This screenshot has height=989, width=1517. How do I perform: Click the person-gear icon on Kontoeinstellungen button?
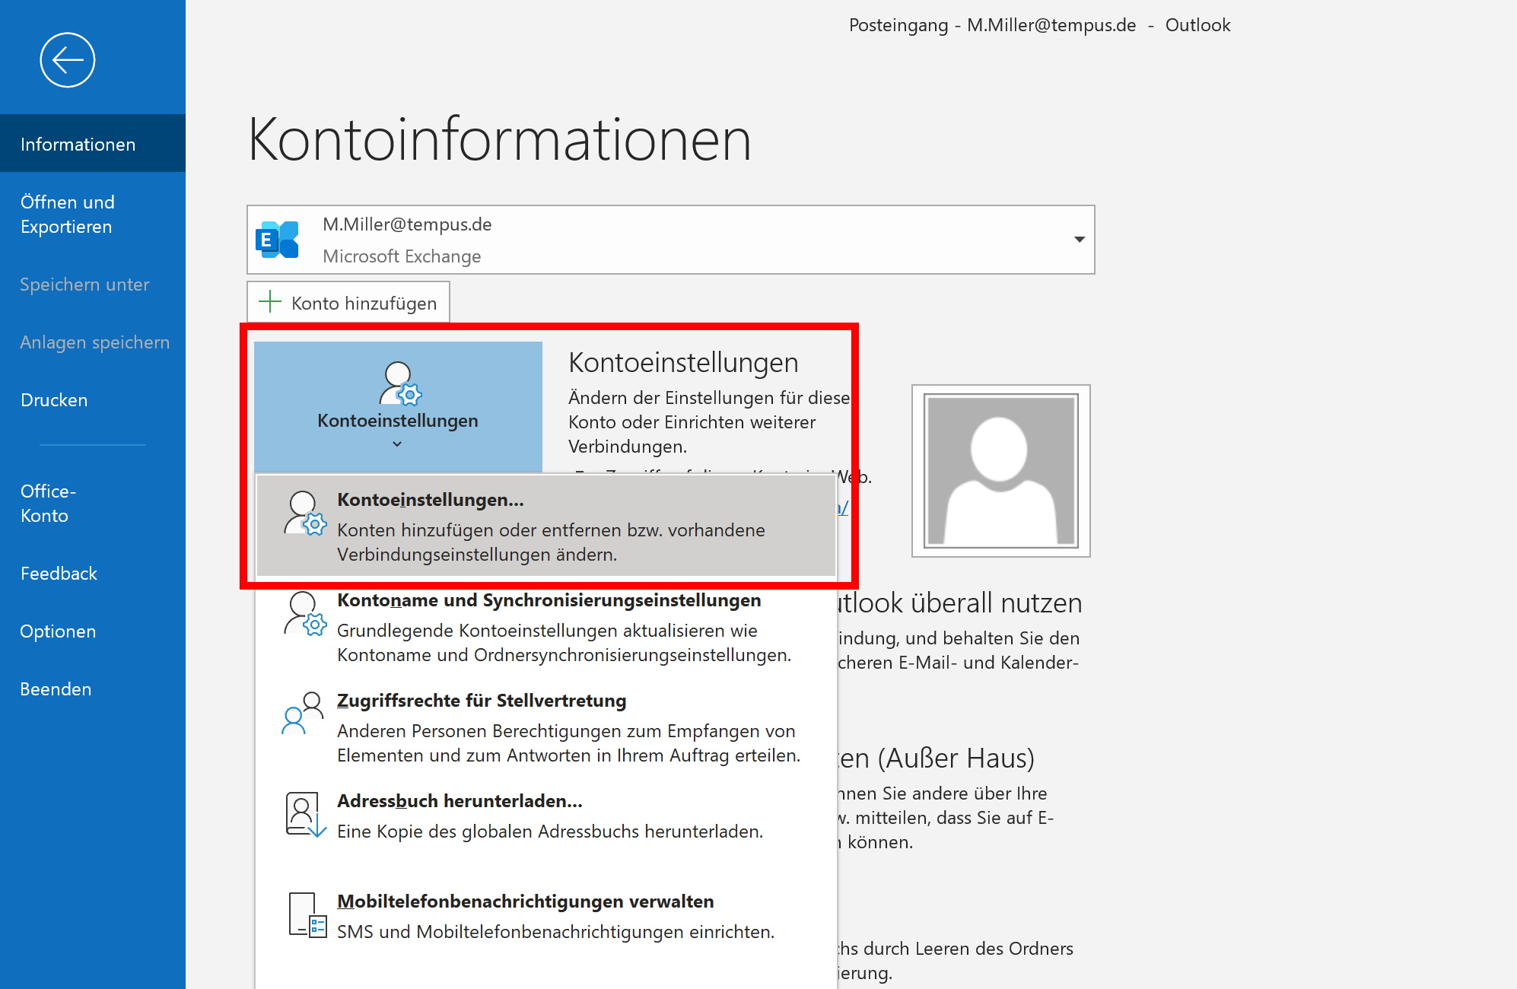[399, 383]
